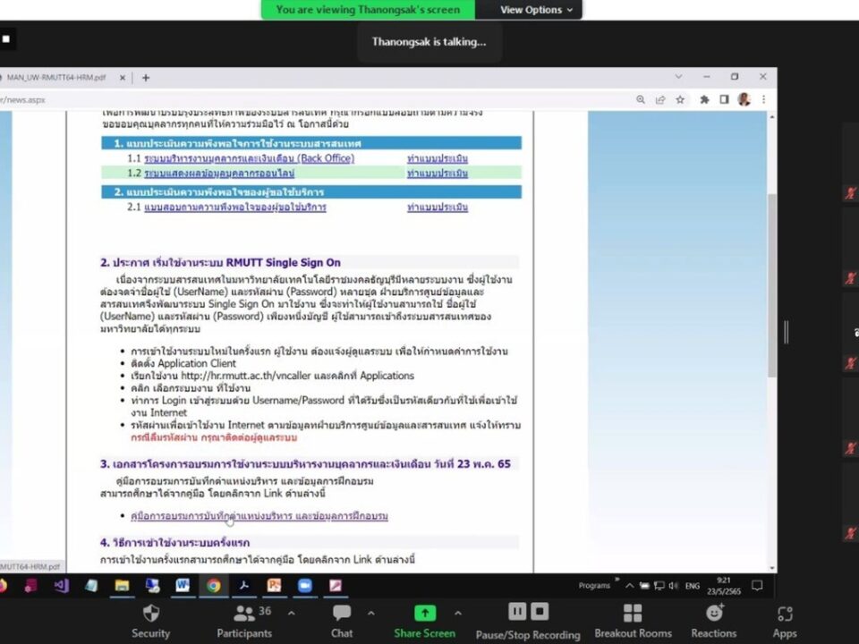Image resolution: width=859 pixels, height=644 pixels.
Task: Open the system link in row 1.2
Action: pos(219,173)
